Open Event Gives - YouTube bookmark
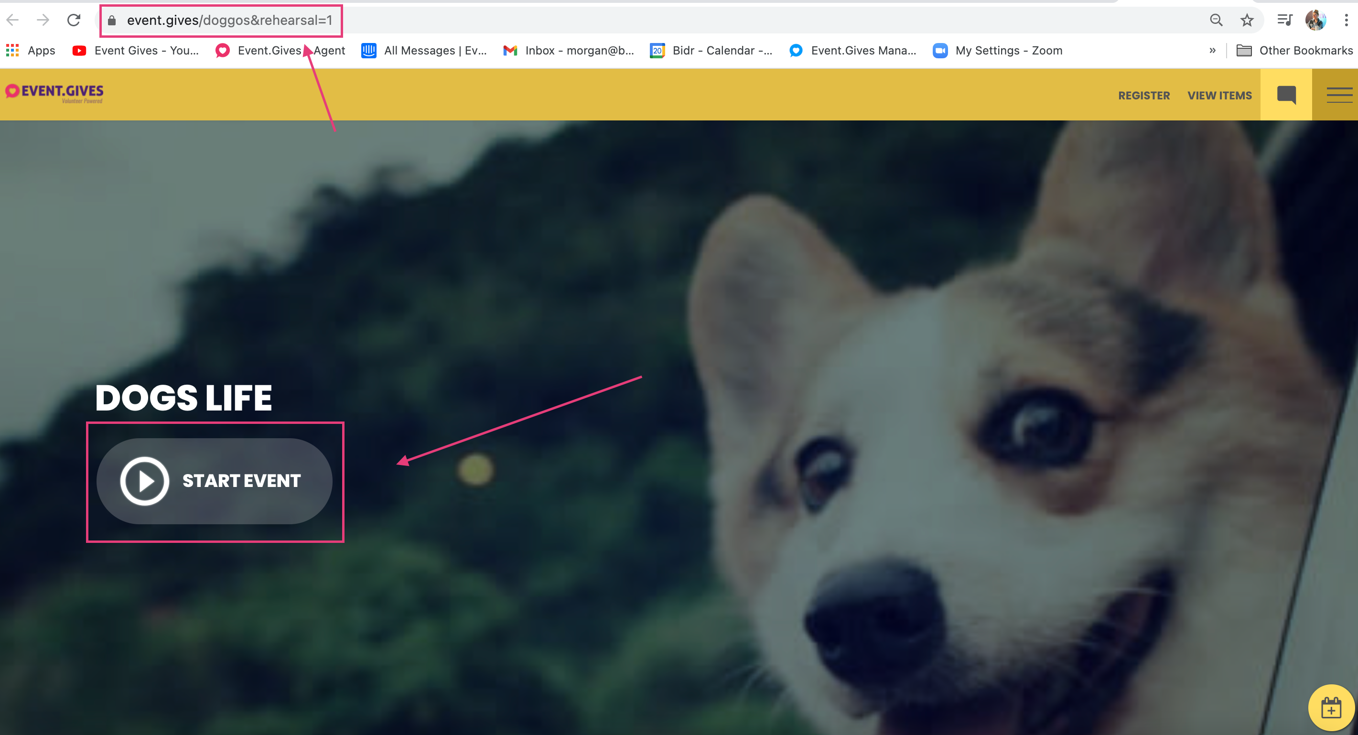 [x=136, y=51]
